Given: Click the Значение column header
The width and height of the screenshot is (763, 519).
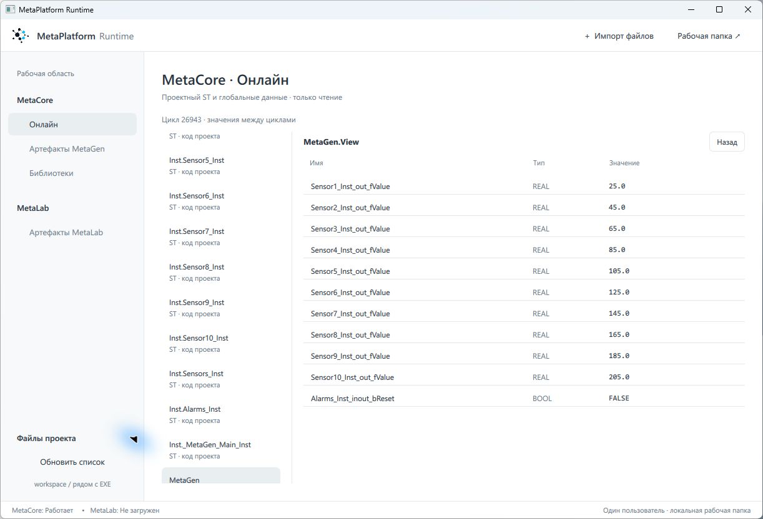Looking at the screenshot, I should (x=624, y=163).
